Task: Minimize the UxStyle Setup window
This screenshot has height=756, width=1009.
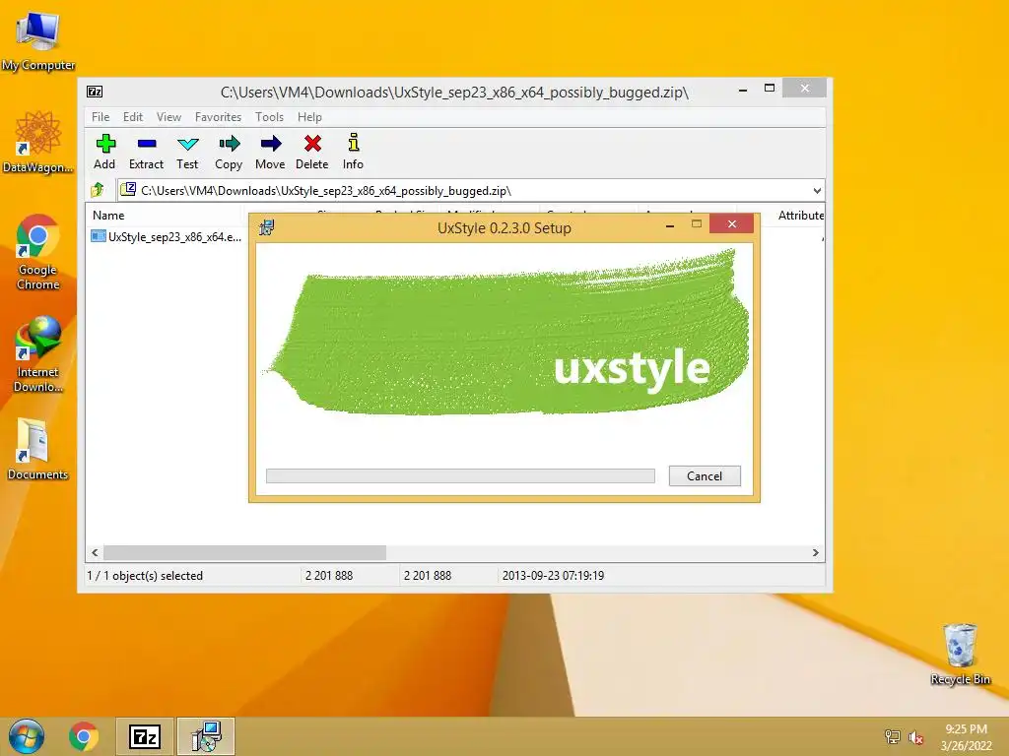Action: click(x=670, y=225)
